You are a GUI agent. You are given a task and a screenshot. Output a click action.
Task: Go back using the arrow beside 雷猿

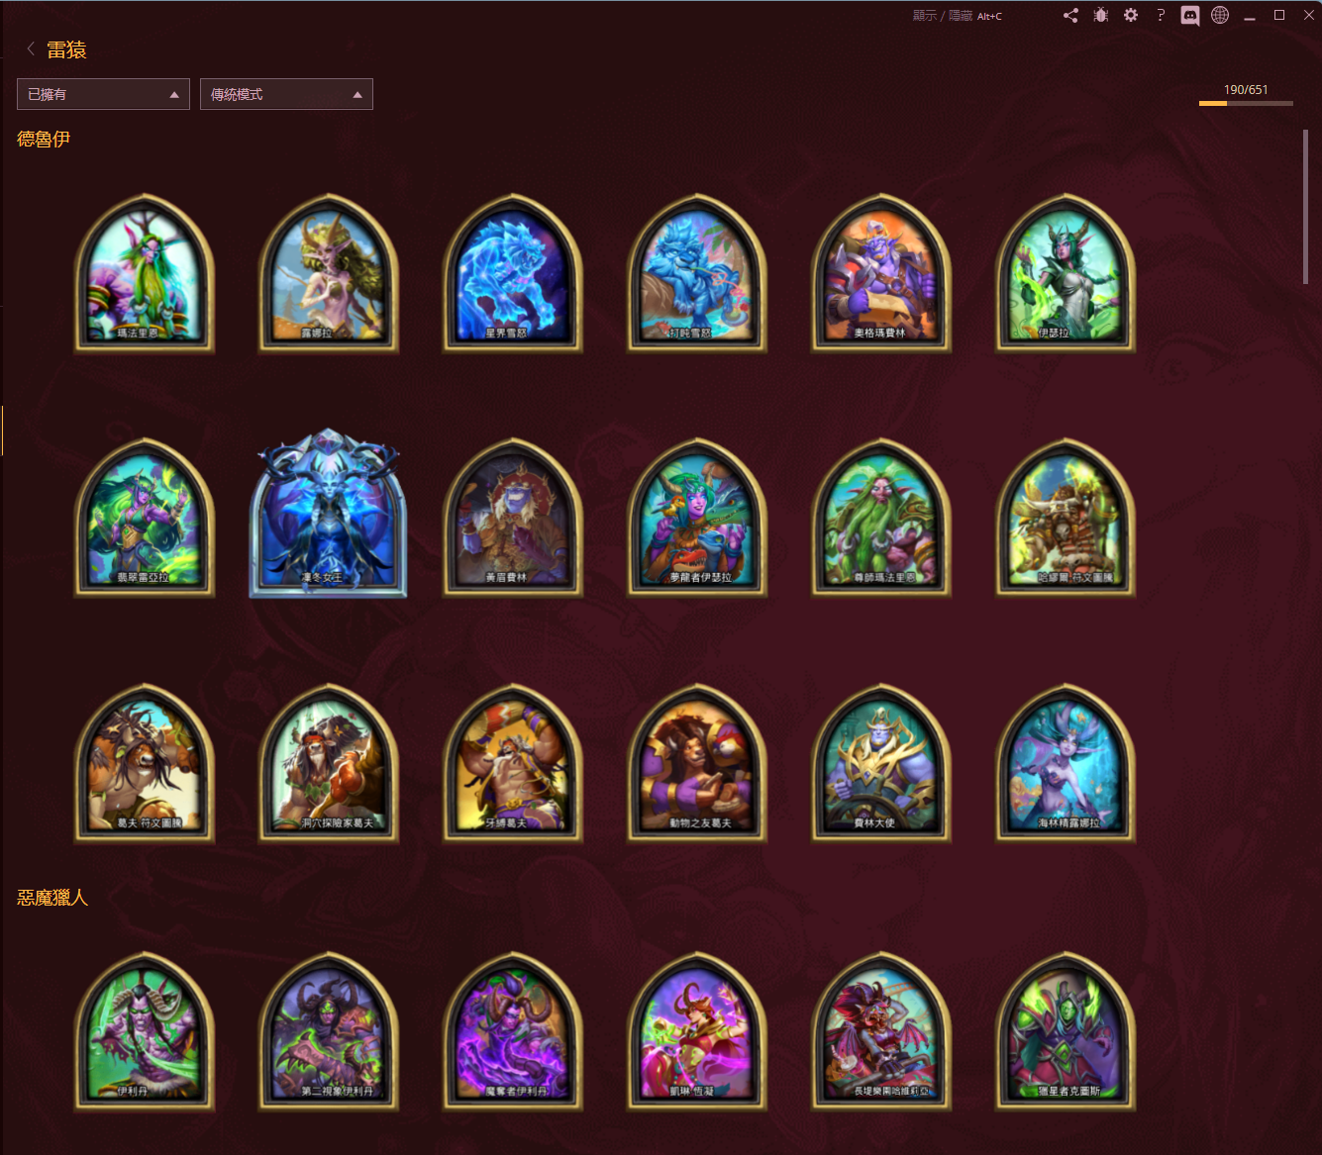tap(31, 48)
